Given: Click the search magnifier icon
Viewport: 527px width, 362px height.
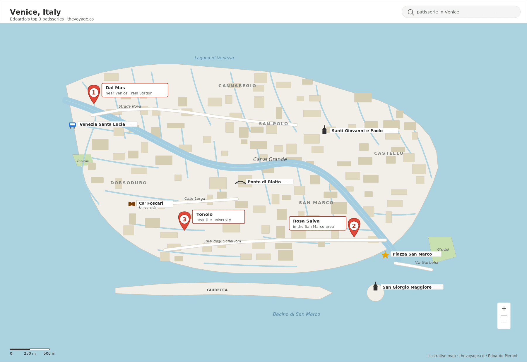Looking at the screenshot, I should click(411, 12).
